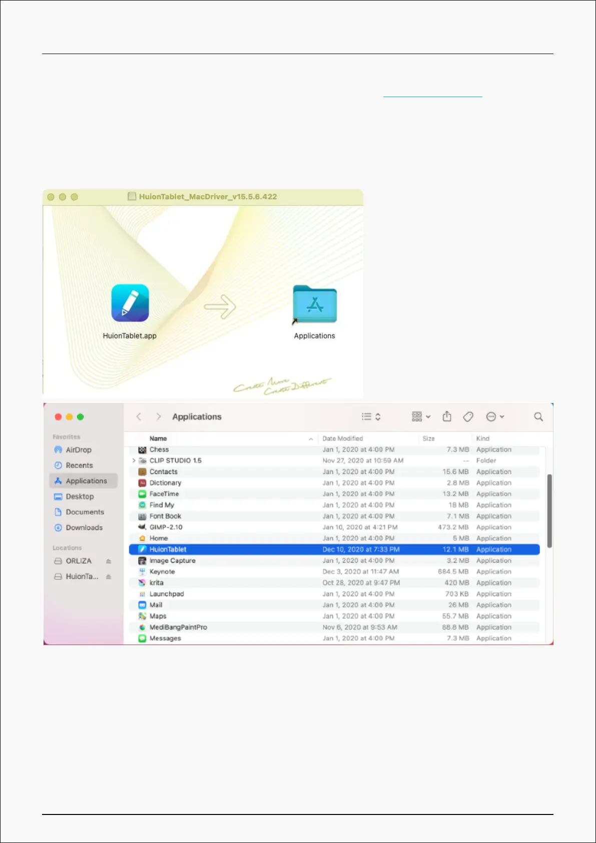The image size is (596, 843).
Task: Select the GIMP-2.10 app icon
Action: [142, 527]
